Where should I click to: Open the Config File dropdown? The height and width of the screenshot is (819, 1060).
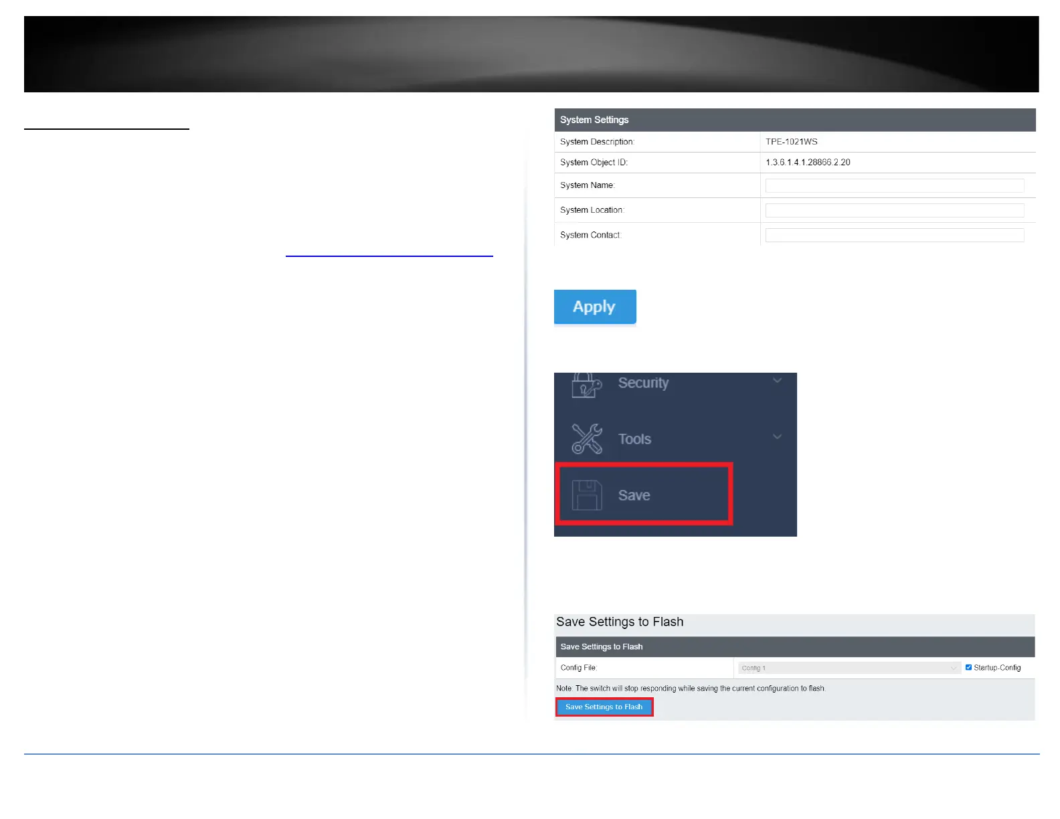coord(849,668)
